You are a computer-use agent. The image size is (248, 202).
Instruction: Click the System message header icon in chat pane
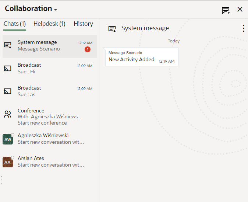(112, 28)
